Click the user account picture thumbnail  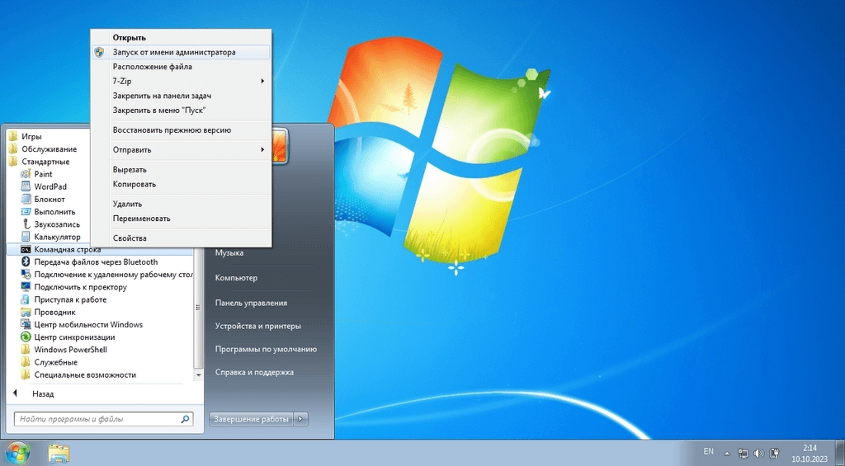(x=280, y=145)
